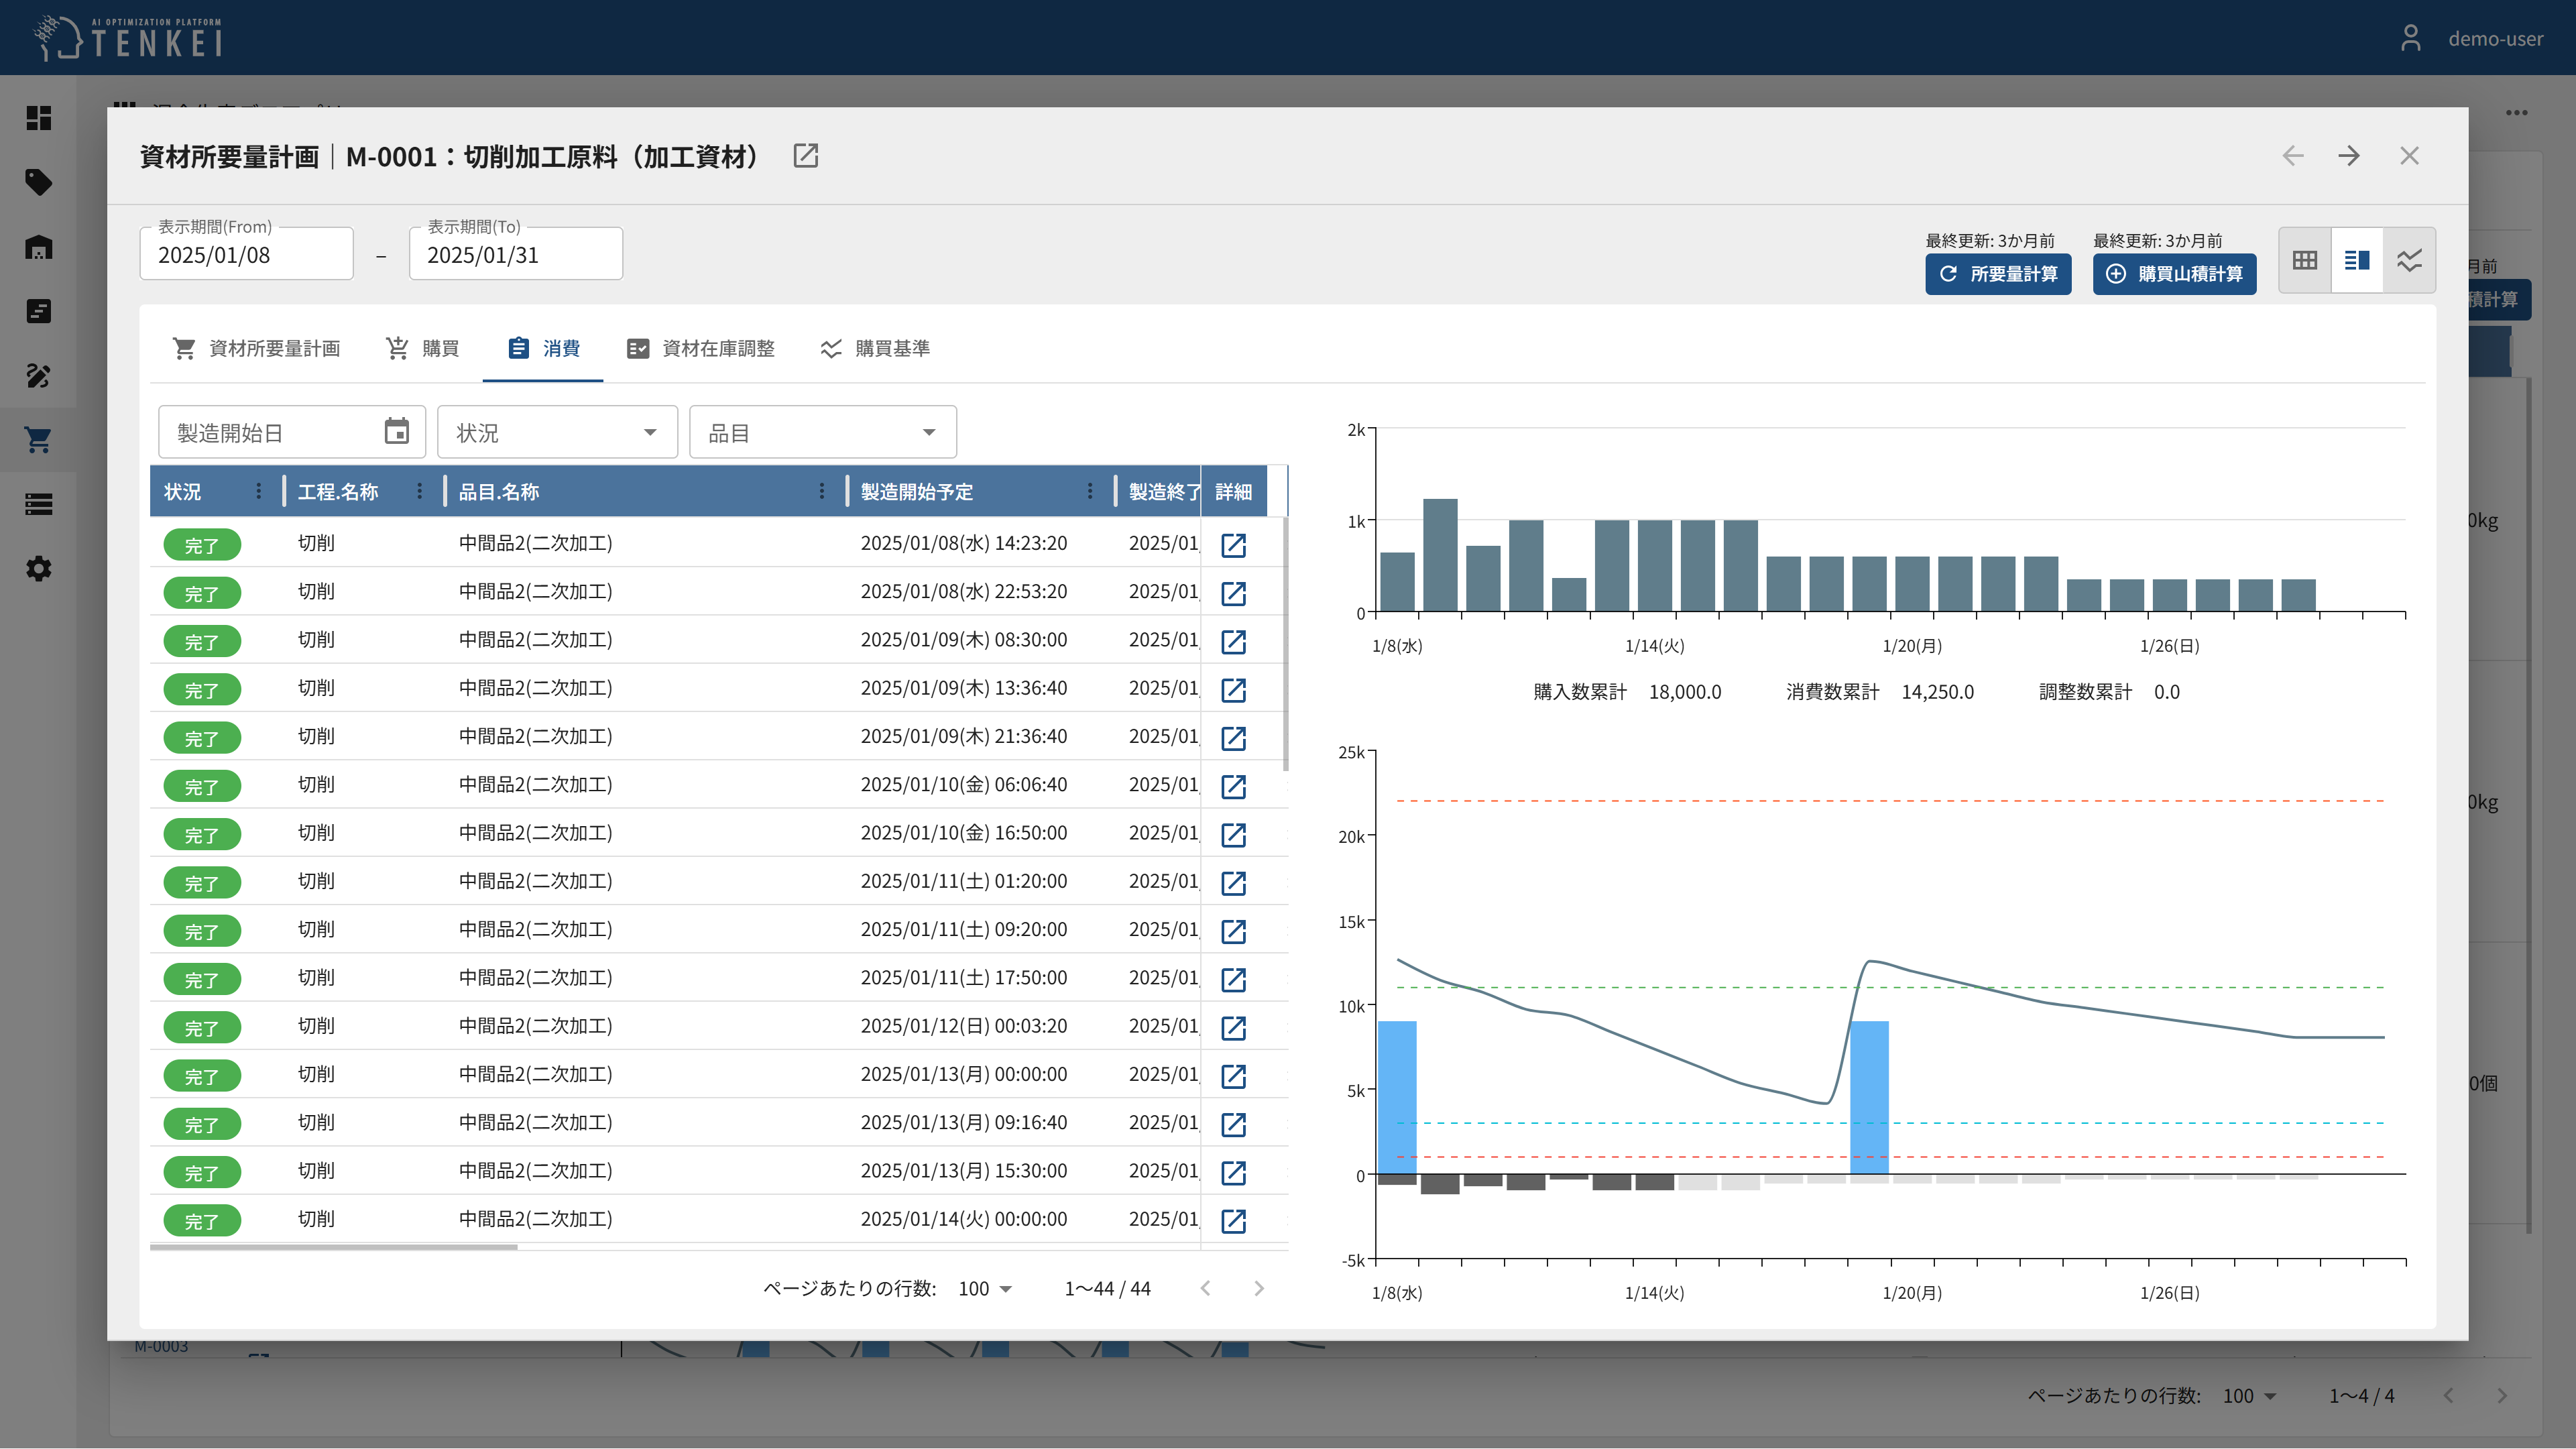
Task: Go to next material with right arrow
Action: (x=2349, y=156)
